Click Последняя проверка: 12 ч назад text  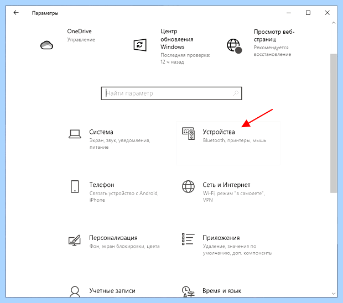185,59
